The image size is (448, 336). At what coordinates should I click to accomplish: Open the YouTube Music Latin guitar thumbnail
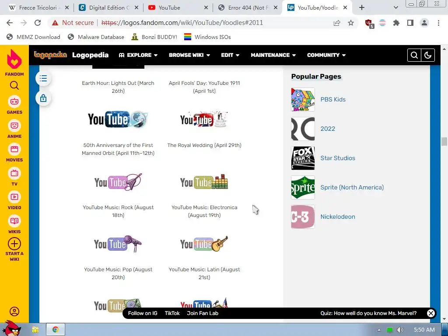coord(204,244)
